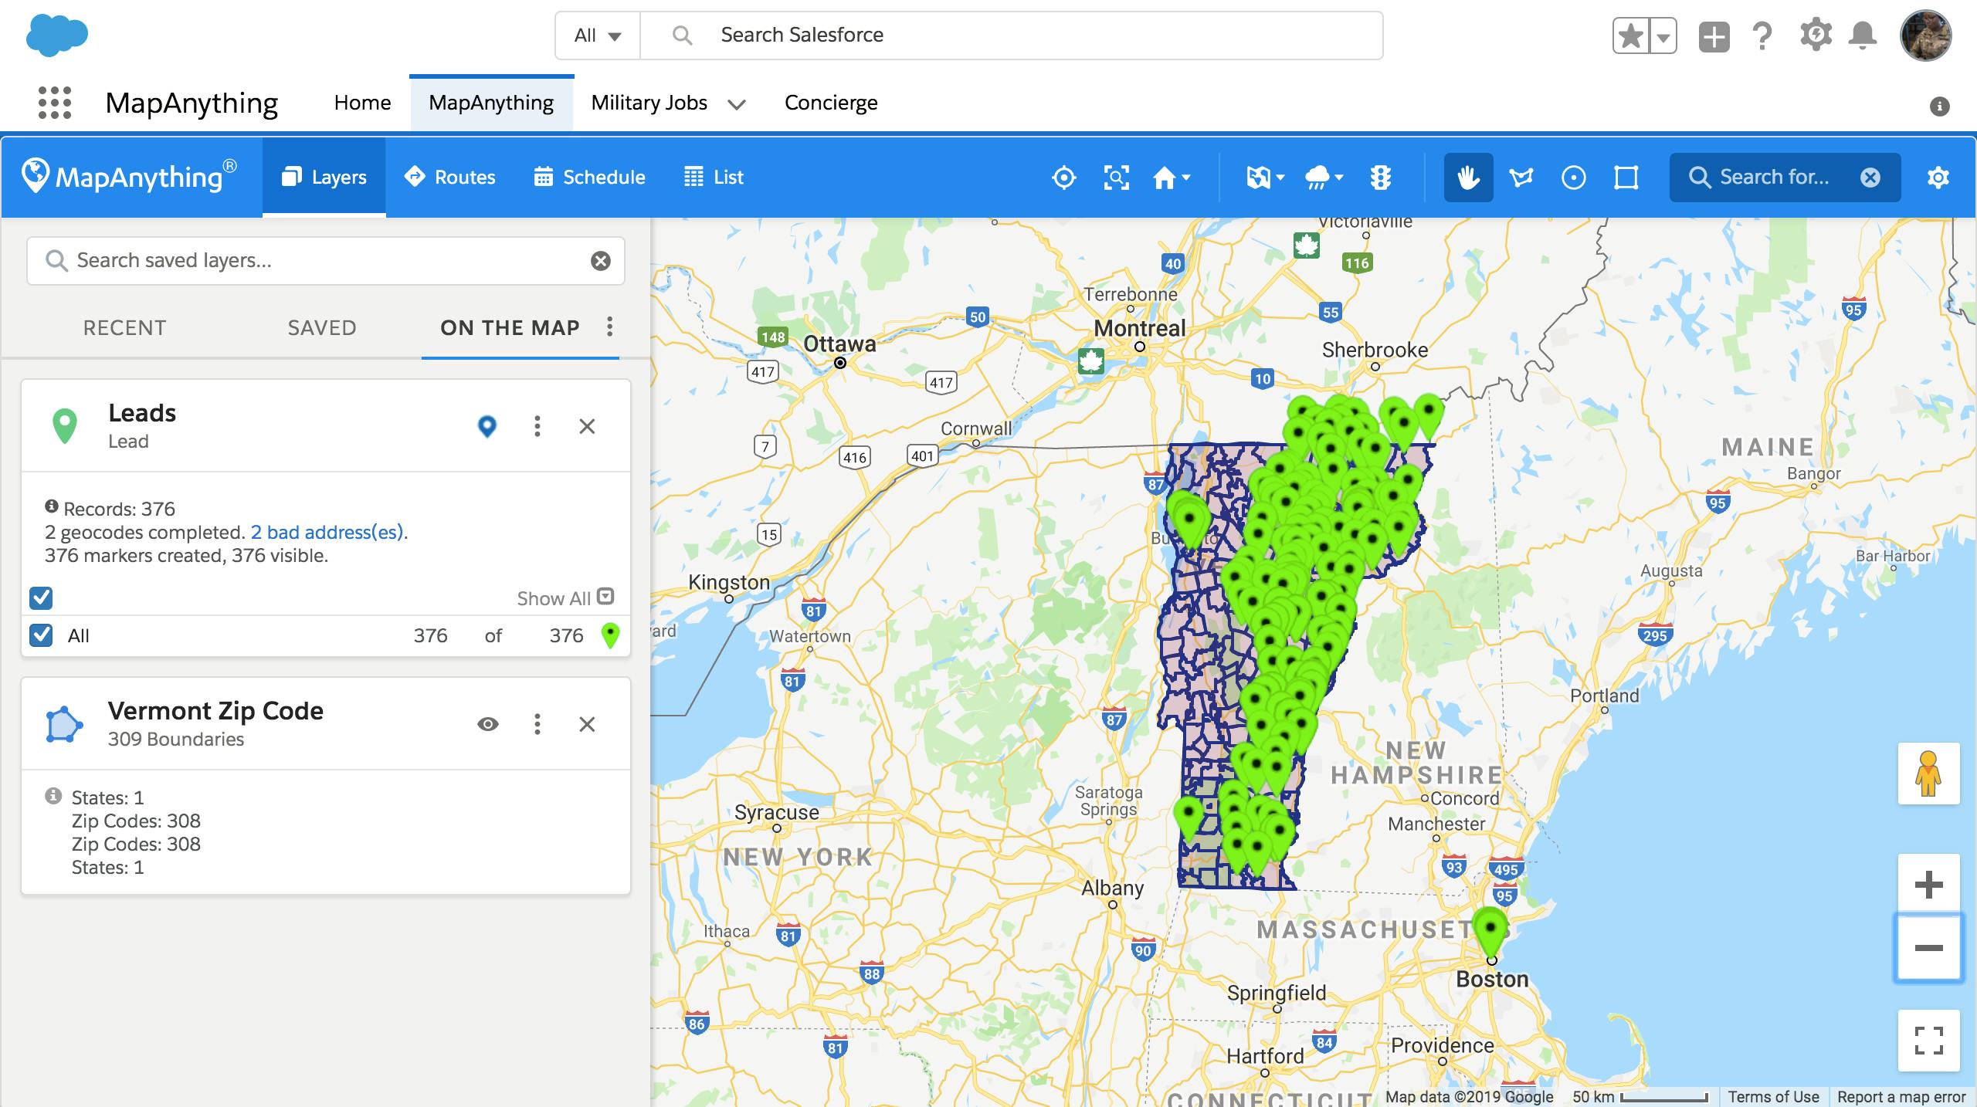Screen dimensions: 1977x1107
Task: Open the Global Actions plus icon
Action: [x=1714, y=36]
